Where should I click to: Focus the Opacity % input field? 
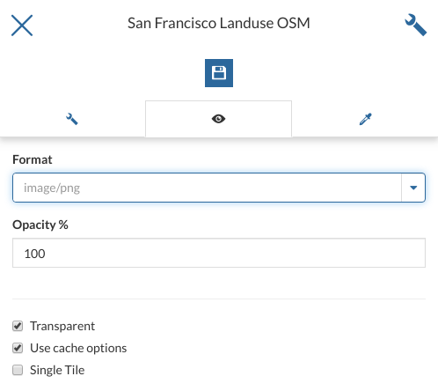(x=219, y=253)
